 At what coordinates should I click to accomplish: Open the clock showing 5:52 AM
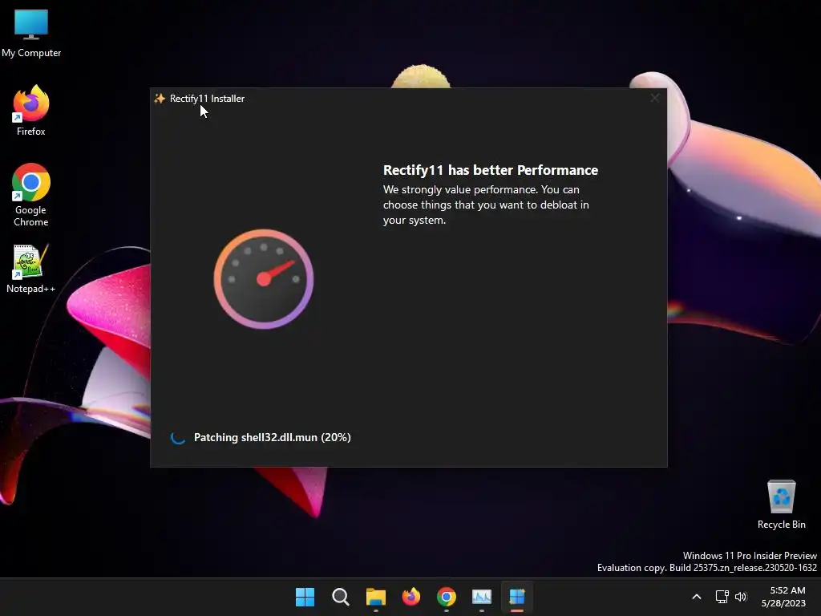783,597
